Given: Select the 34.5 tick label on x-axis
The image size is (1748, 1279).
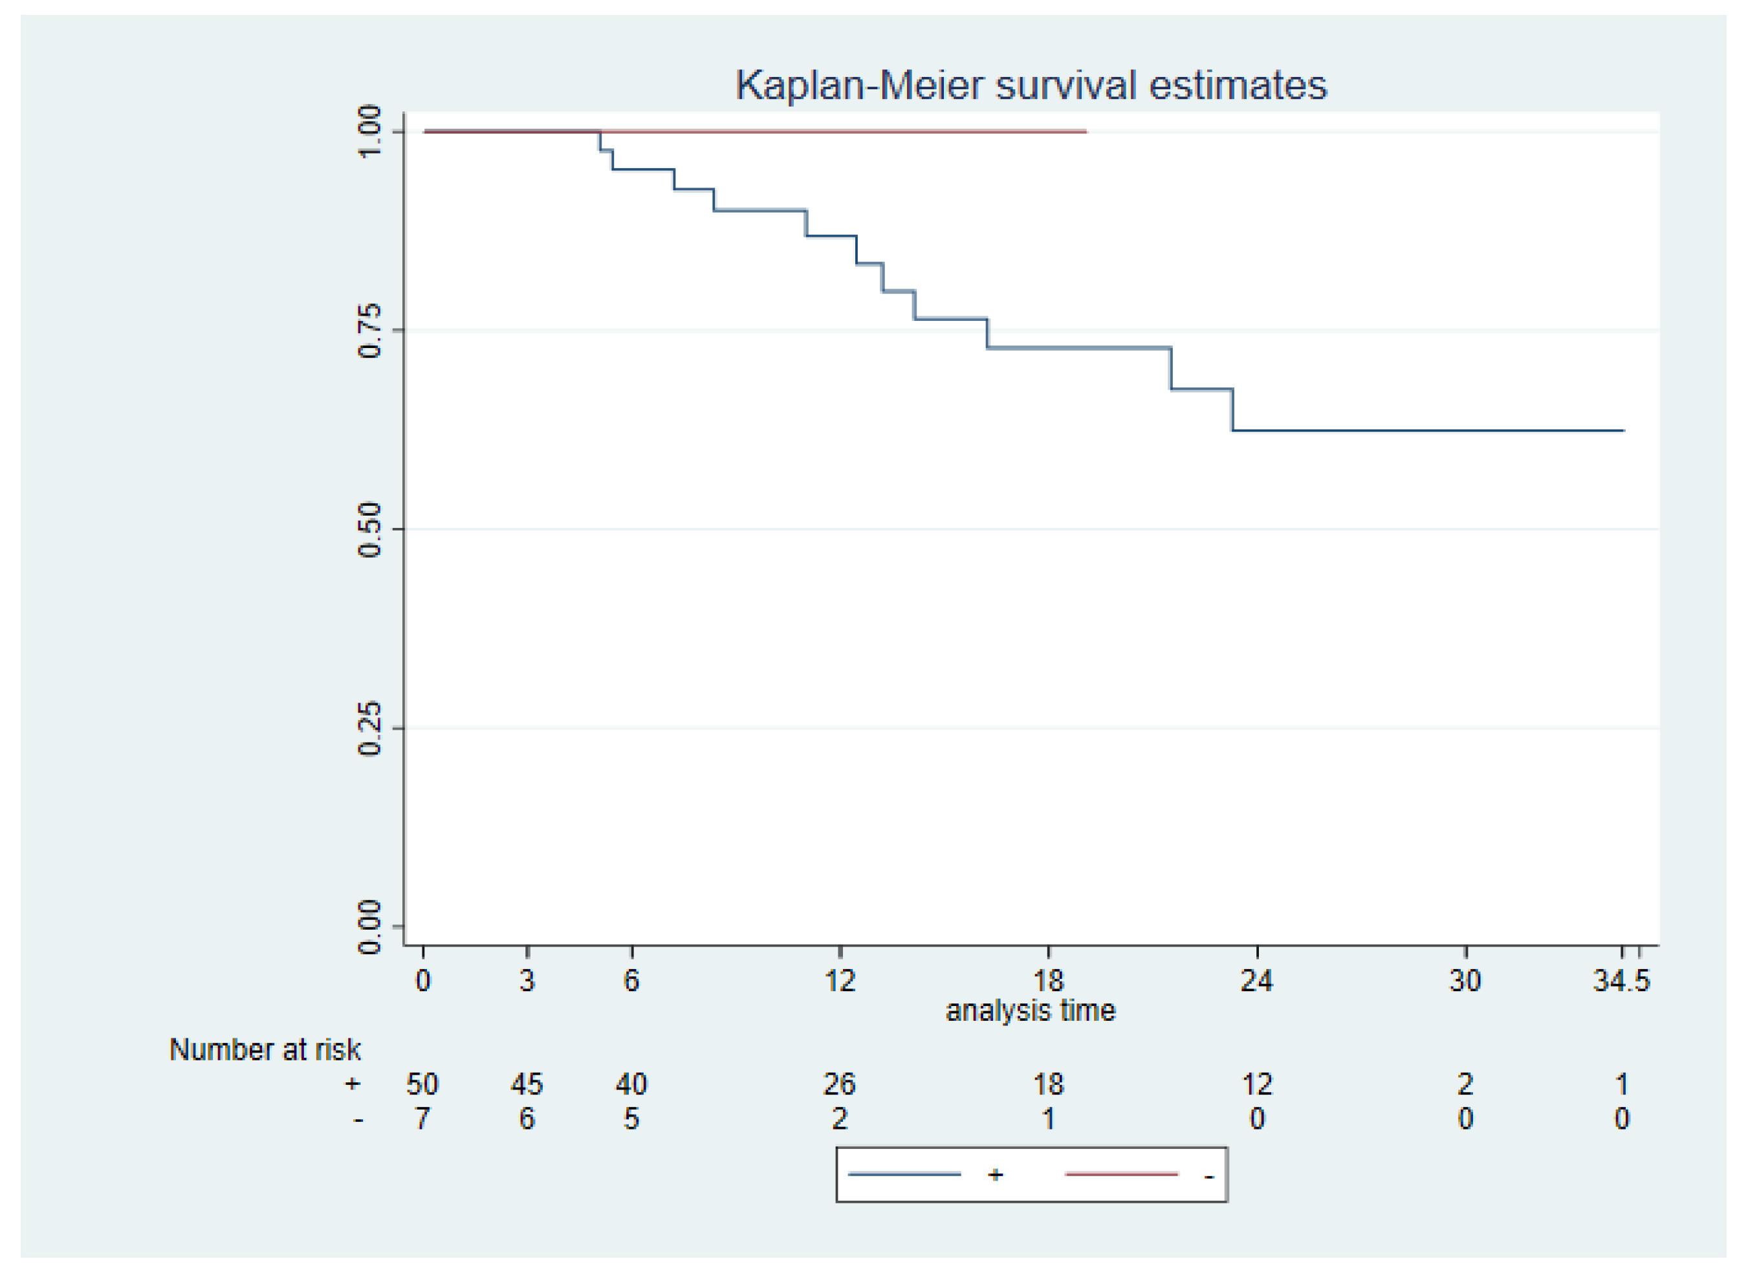Looking at the screenshot, I should click(1621, 981).
